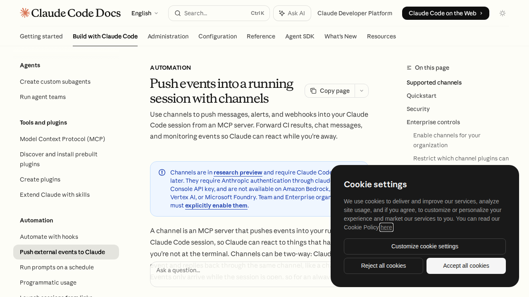Go to the What's New tab

341,36
